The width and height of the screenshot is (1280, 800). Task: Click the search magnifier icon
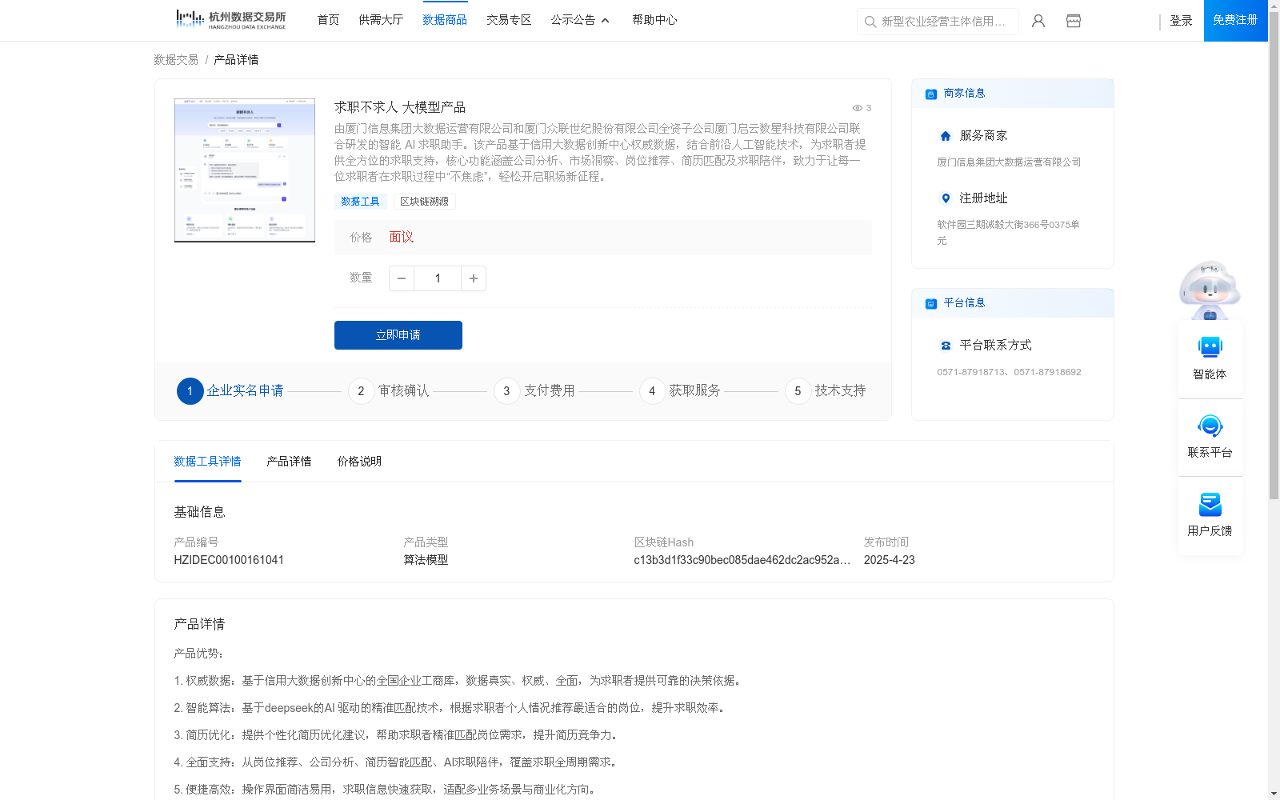pos(870,22)
